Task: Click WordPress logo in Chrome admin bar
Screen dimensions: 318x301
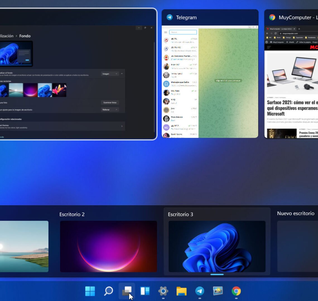Action: tap(266, 42)
